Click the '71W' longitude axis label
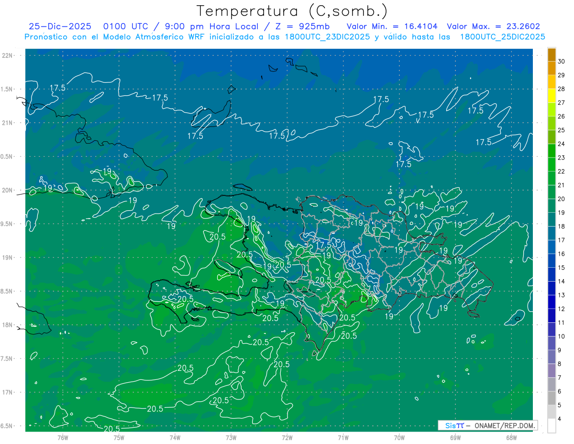The width and height of the screenshot is (574, 444). click(x=343, y=438)
